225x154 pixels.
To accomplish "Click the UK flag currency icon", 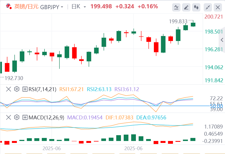I will pos(9,7).
